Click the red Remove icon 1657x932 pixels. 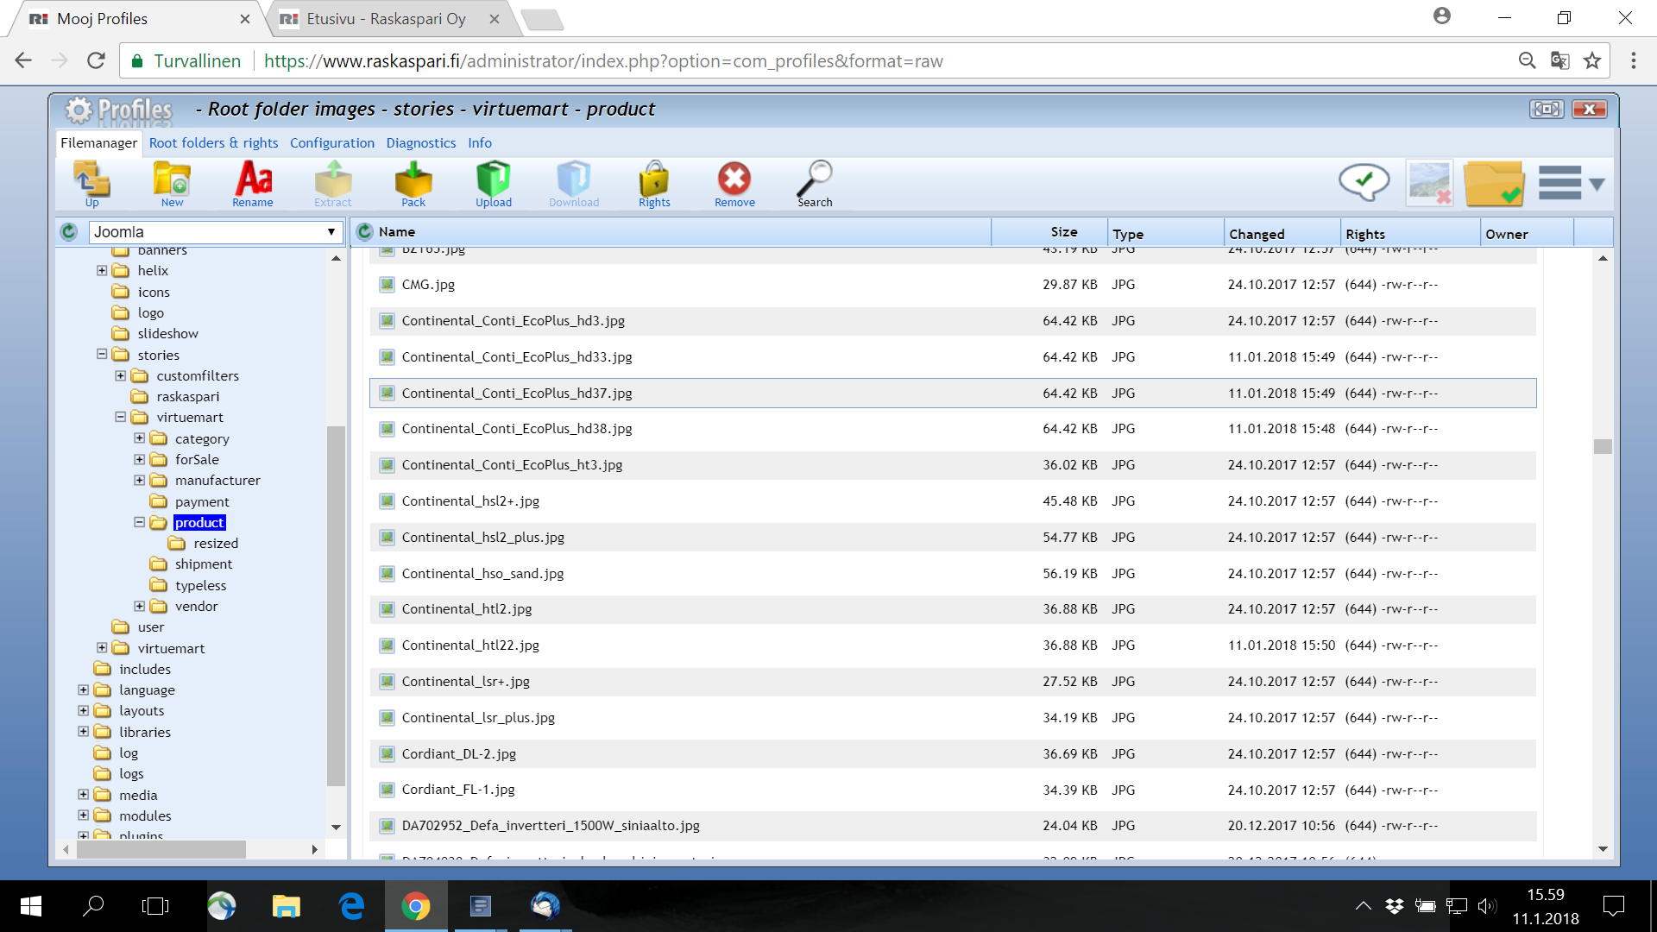pos(734,183)
